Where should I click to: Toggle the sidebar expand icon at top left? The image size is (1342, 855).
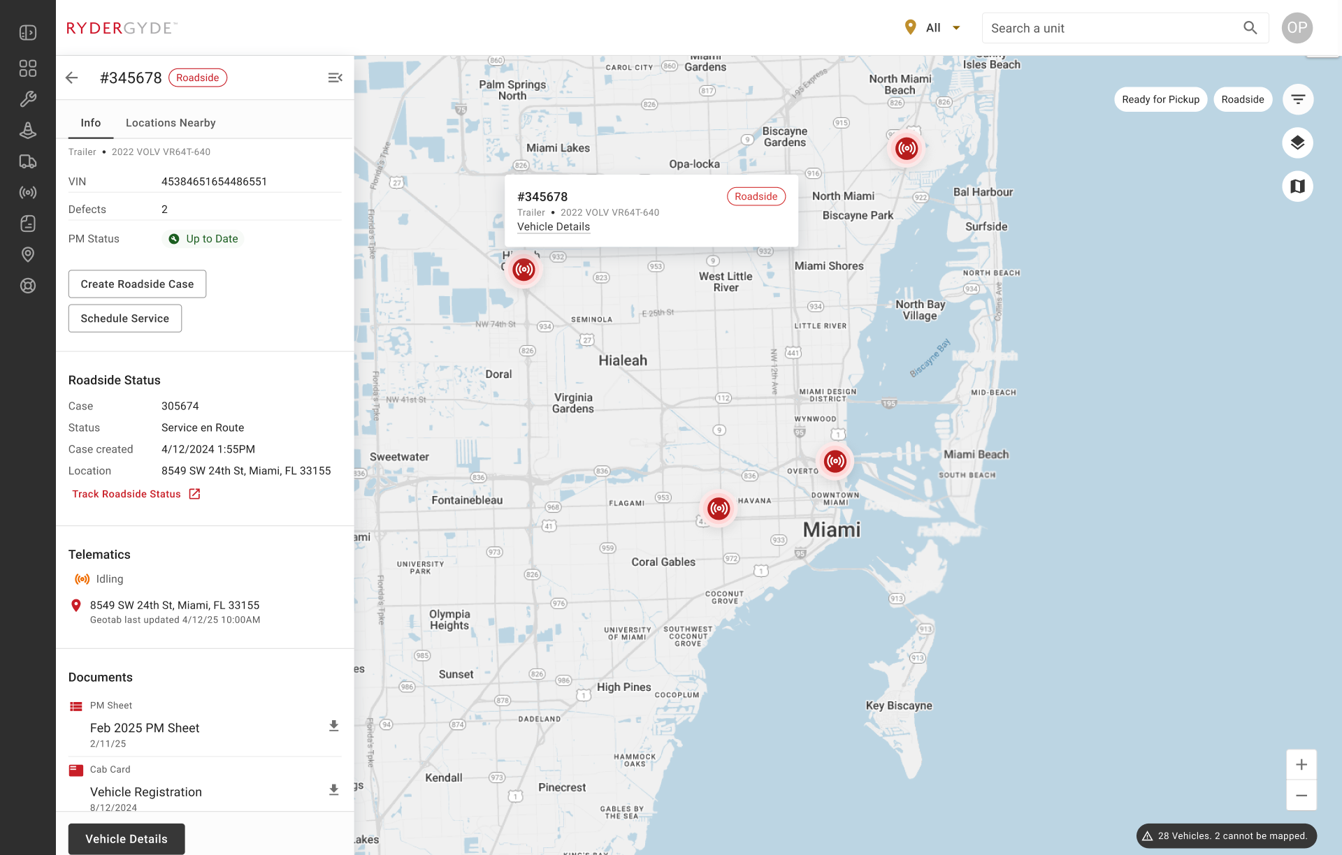pyautogui.click(x=28, y=33)
